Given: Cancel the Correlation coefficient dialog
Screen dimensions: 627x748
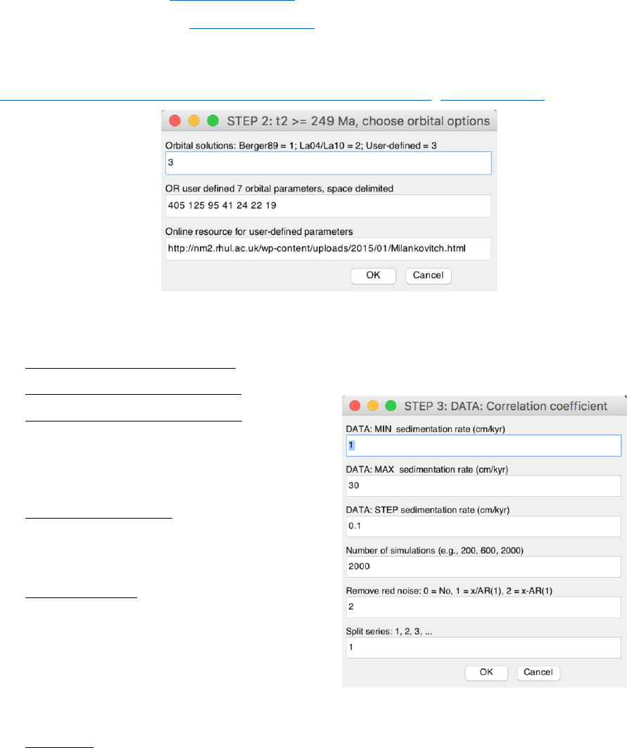Looking at the screenshot, I should 538,672.
